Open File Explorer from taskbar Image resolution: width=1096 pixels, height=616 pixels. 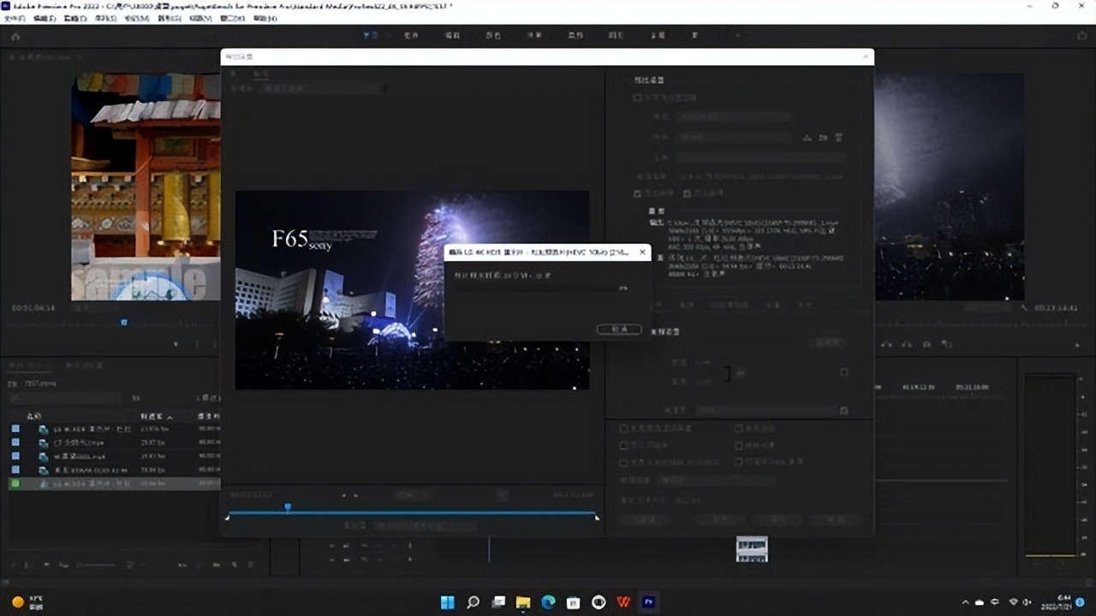pyautogui.click(x=523, y=602)
